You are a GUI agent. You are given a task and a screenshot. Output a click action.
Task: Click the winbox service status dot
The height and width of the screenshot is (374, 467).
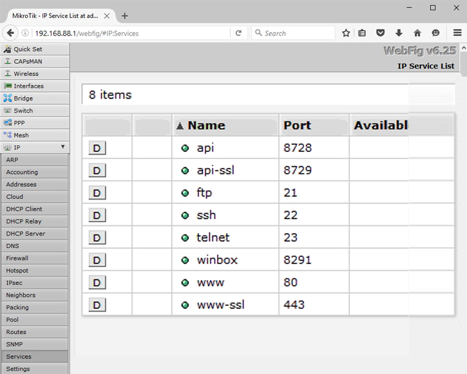185,260
